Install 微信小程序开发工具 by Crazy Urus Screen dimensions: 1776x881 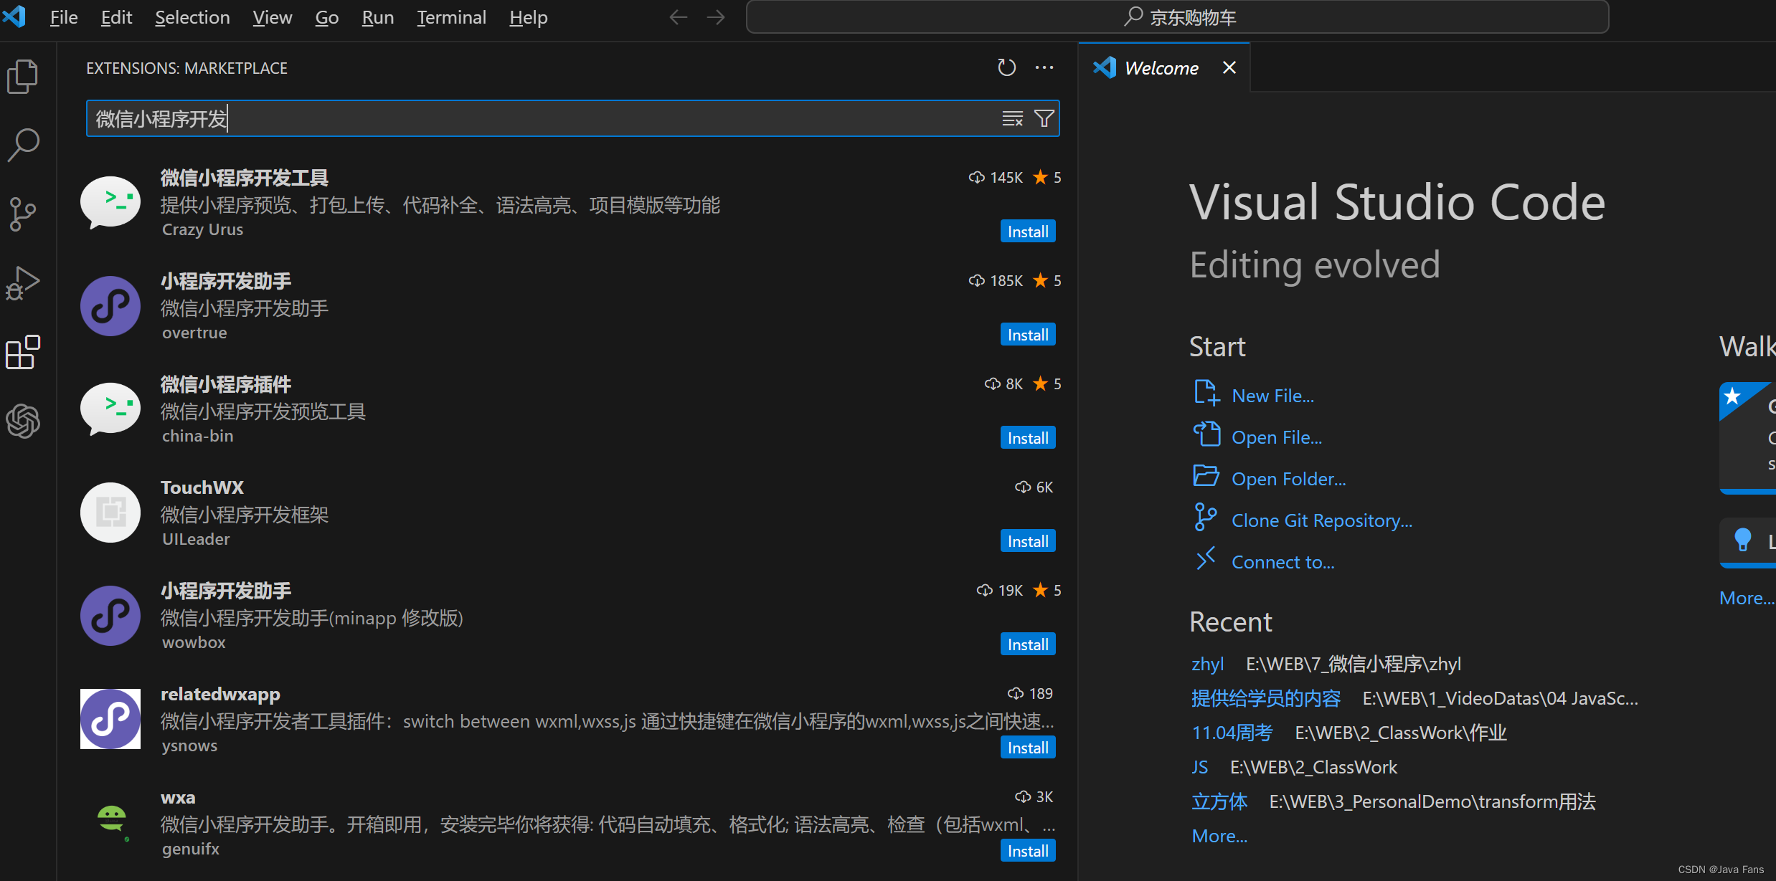click(1028, 232)
